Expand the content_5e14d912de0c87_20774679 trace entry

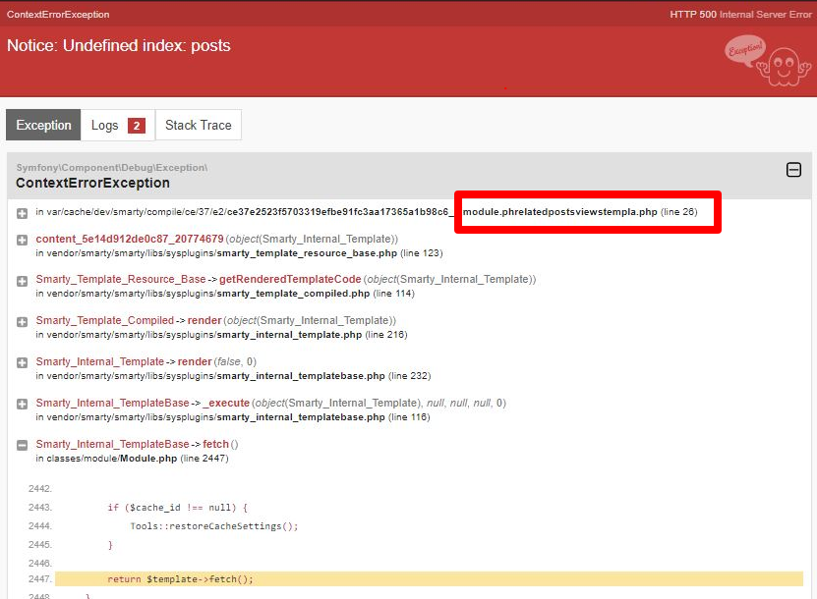pyautogui.click(x=22, y=240)
